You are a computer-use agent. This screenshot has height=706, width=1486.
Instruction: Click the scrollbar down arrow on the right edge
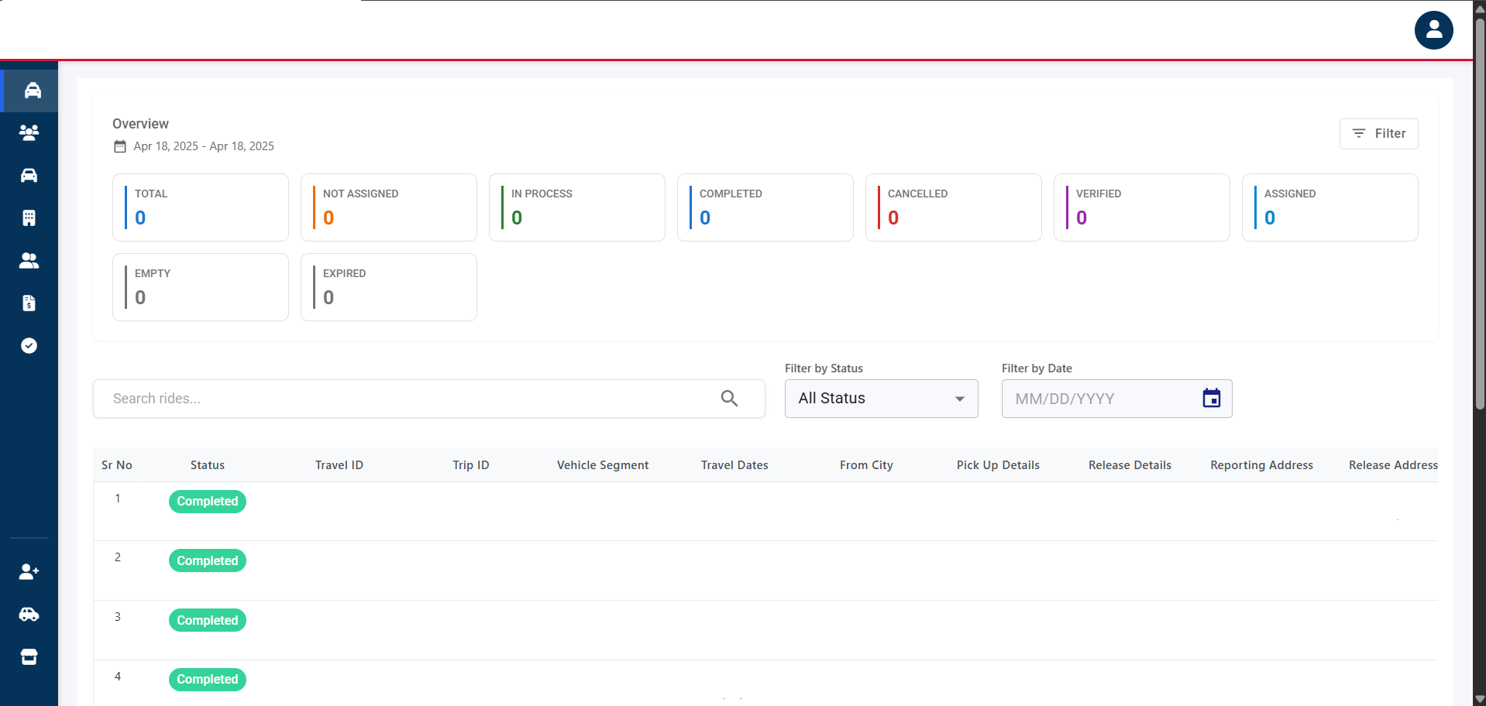[1478, 697]
